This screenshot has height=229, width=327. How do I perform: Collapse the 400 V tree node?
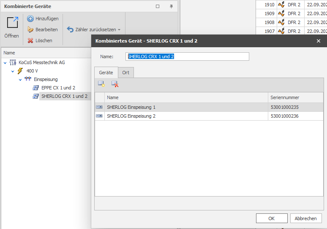(13, 71)
